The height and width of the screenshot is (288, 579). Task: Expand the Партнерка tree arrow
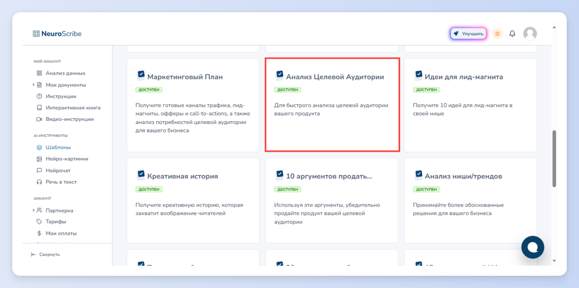33,210
